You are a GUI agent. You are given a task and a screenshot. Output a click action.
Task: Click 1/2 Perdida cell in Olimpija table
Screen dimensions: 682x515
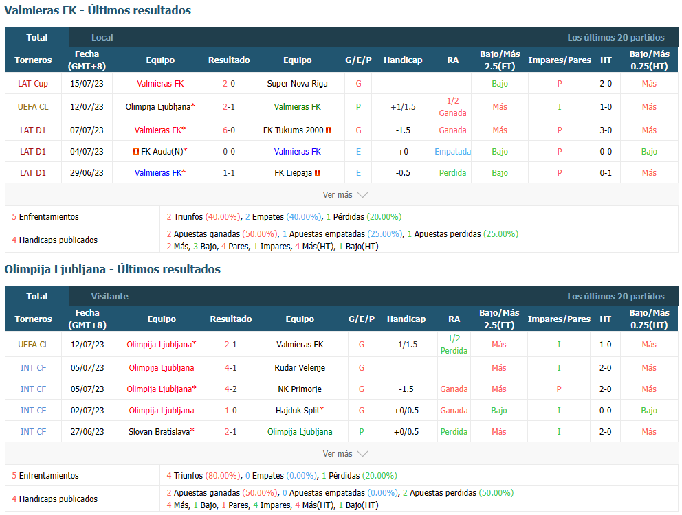(454, 345)
